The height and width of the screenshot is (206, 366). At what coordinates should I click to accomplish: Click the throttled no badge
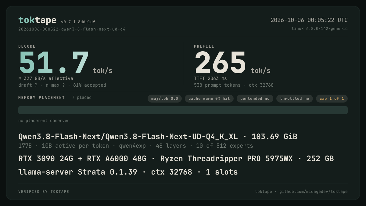[295, 99]
